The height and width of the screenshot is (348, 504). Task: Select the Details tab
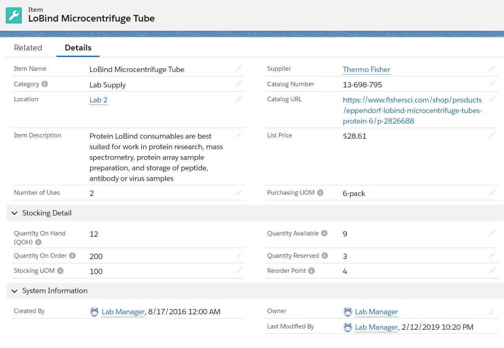click(78, 48)
